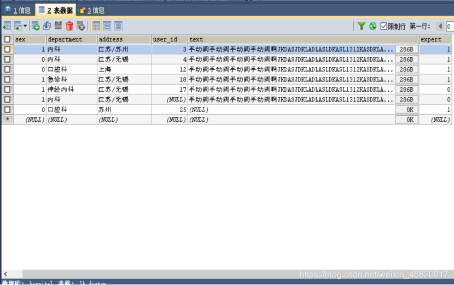
Task: Click the department column header
Action: click(x=72, y=39)
